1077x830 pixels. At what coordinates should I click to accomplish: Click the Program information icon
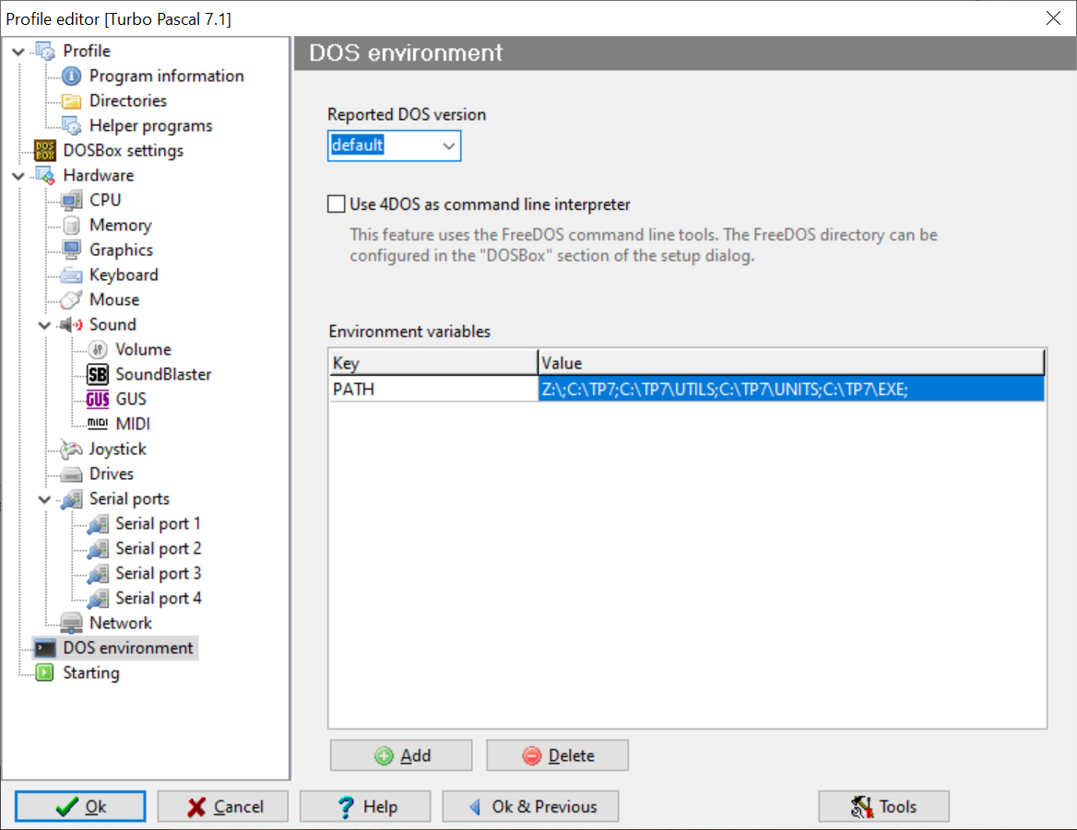point(71,76)
